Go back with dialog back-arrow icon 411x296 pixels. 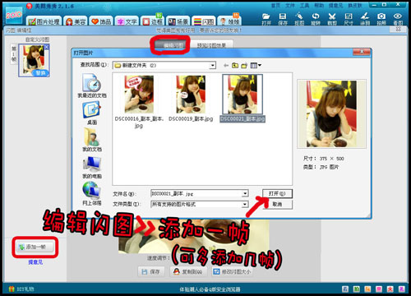click(226, 66)
